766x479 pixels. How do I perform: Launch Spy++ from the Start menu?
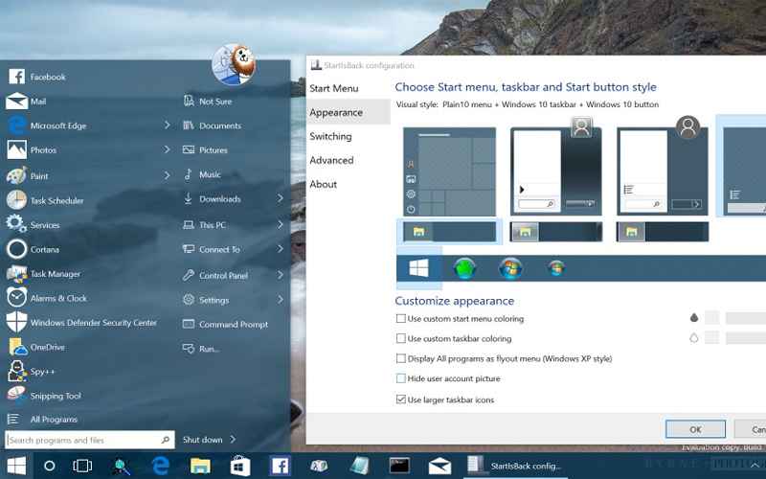point(32,372)
